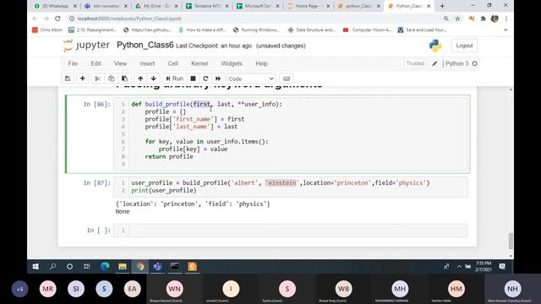Viewport: 541px width, 304px height.
Task: Show hidden system tray icons chevron
Action: [459, 267]
